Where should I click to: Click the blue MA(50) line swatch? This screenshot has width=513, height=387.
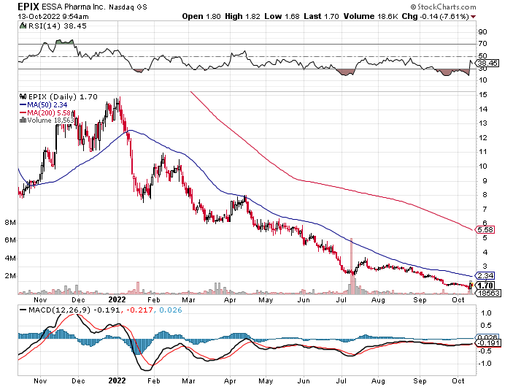point(23,104)
